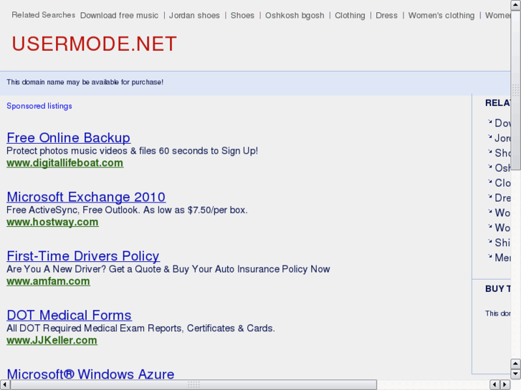The height and width of the screenshot is (390, 521).
Task: Click the 'Shi' arrow bullet in sidebar
Action: [x=489, y=241]
